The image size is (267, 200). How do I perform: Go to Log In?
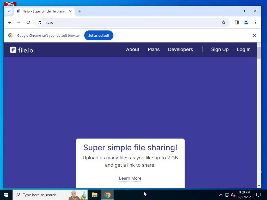[244, 49]
